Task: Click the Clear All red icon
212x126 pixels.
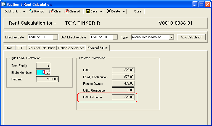Action: (67, 11)
